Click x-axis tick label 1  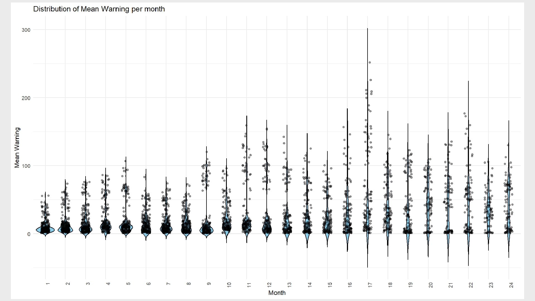[x=48, y=284]
